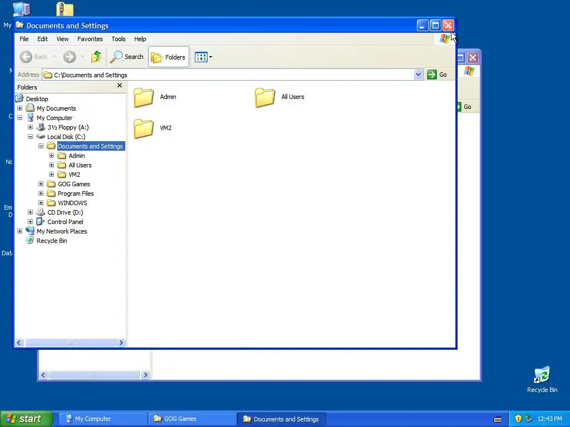
Task: Click the Forward navigation arrow
Action: [70, 57]
